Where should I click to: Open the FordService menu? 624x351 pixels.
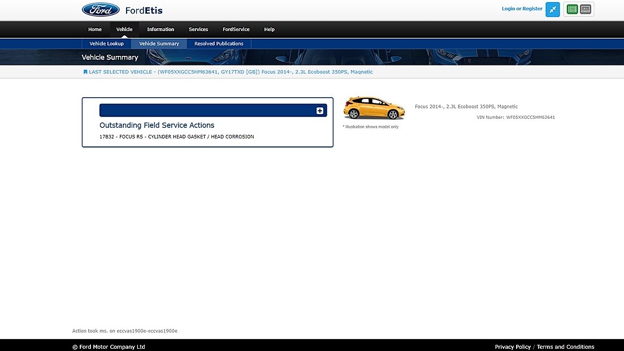click(x=236, y=29)
